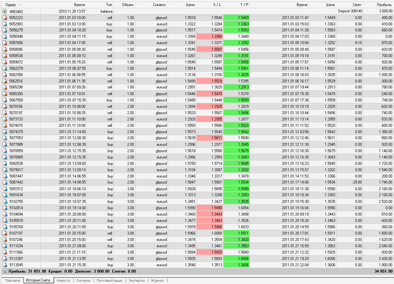Click the swap value -29.00

pyautogui.click(x=357, y=182)
